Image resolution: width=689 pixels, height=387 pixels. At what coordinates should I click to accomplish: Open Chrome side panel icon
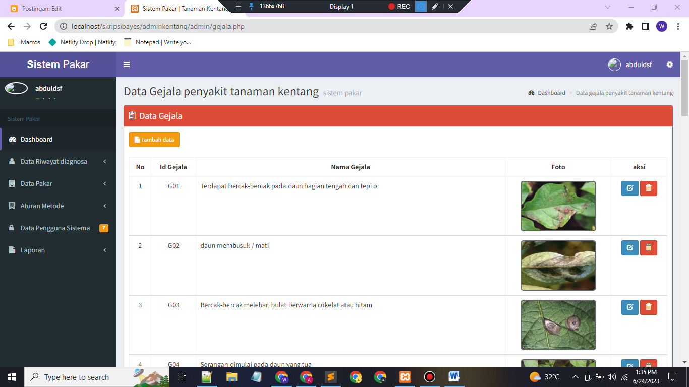coord(646,26)
